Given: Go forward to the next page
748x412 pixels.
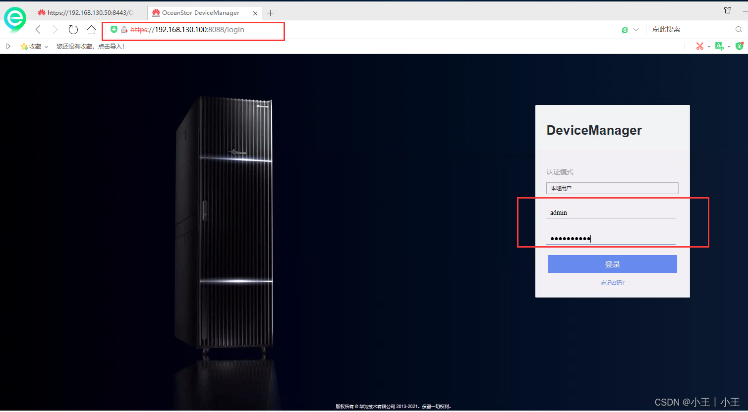Looking at the screenshot, I should click(55, 30).
